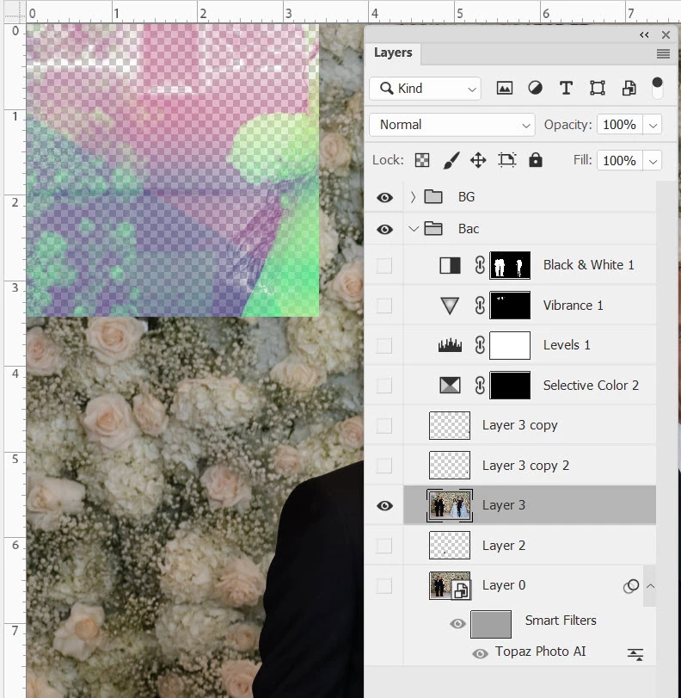Hide the Bac group
The width and height of the screenshot is (681, 698).
(x=384, y=229)
